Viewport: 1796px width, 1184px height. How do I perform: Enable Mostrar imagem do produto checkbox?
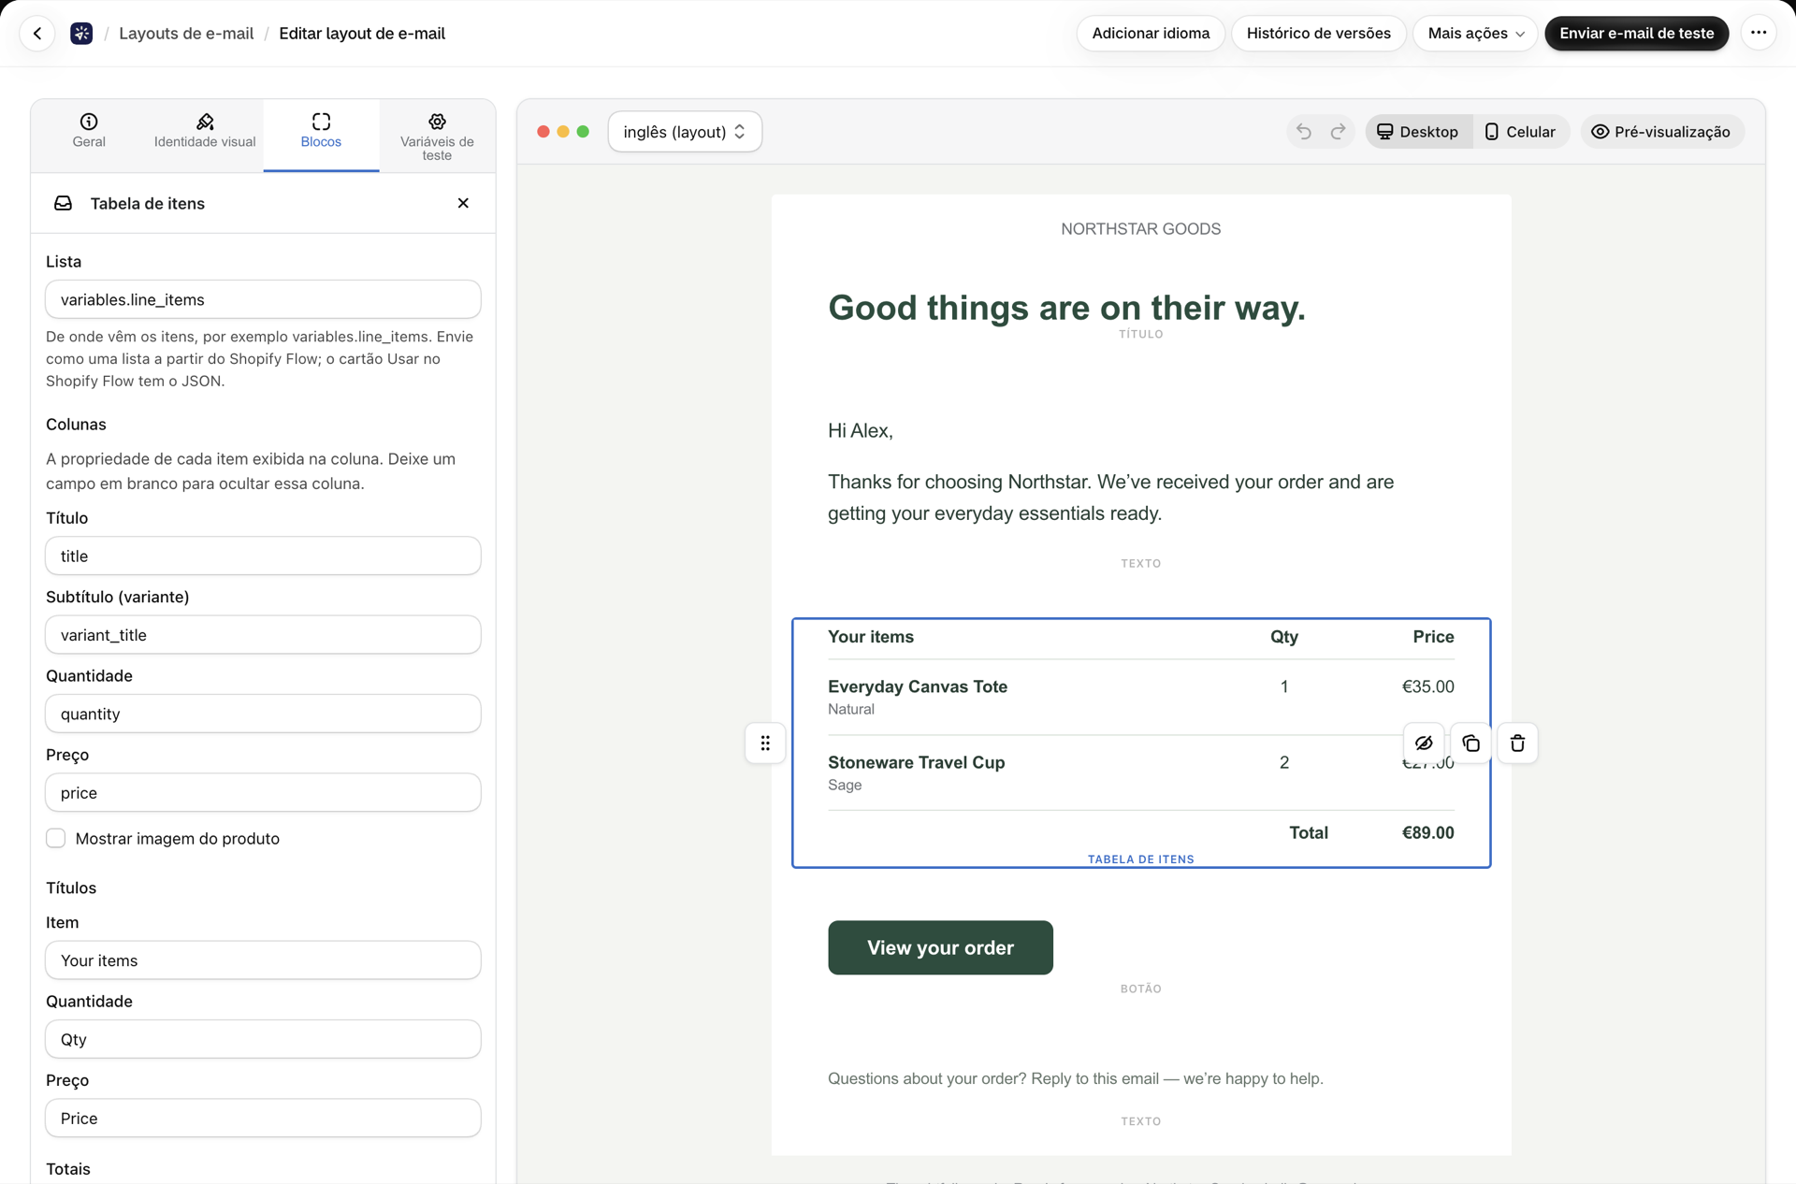tap(56, 838)
